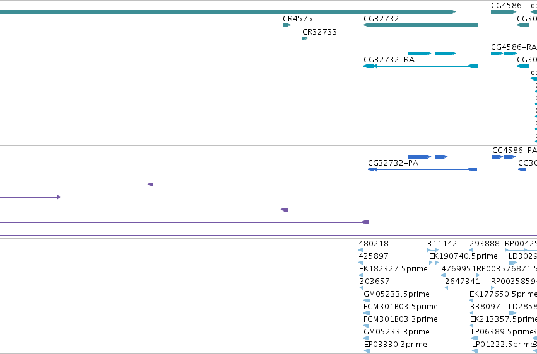Click purple feature block ending above 480218

[x=365, y=222]
